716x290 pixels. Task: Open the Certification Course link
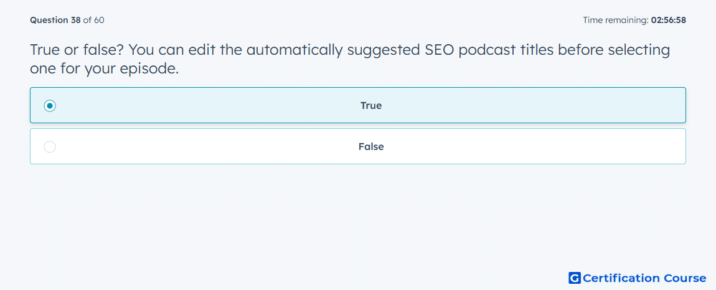638,278
